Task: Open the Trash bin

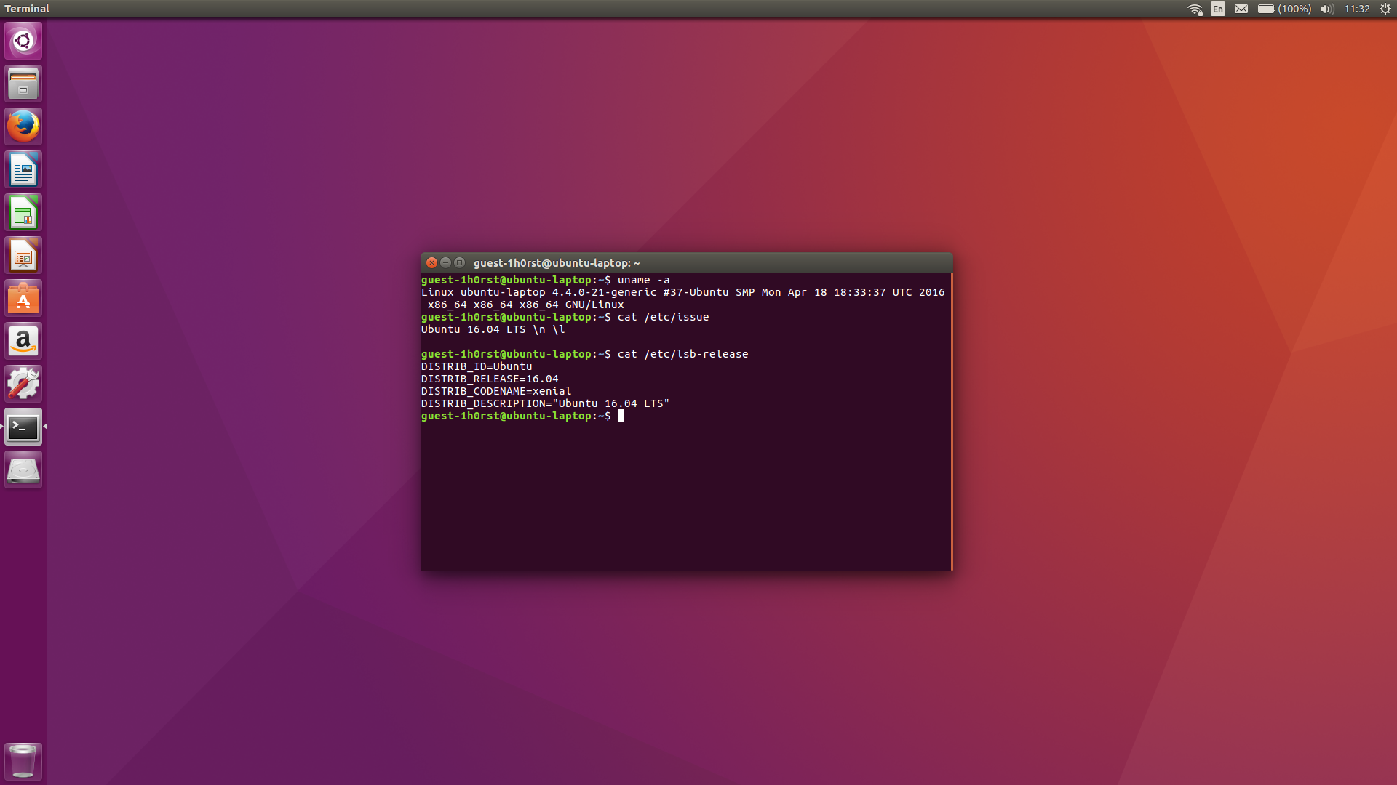Action: pos(23,760)
